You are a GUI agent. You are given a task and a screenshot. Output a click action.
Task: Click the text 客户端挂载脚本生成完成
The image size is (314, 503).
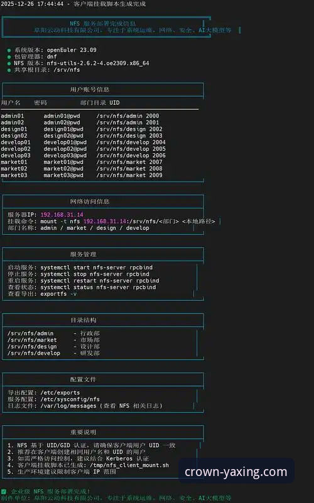tap(110, 4)
